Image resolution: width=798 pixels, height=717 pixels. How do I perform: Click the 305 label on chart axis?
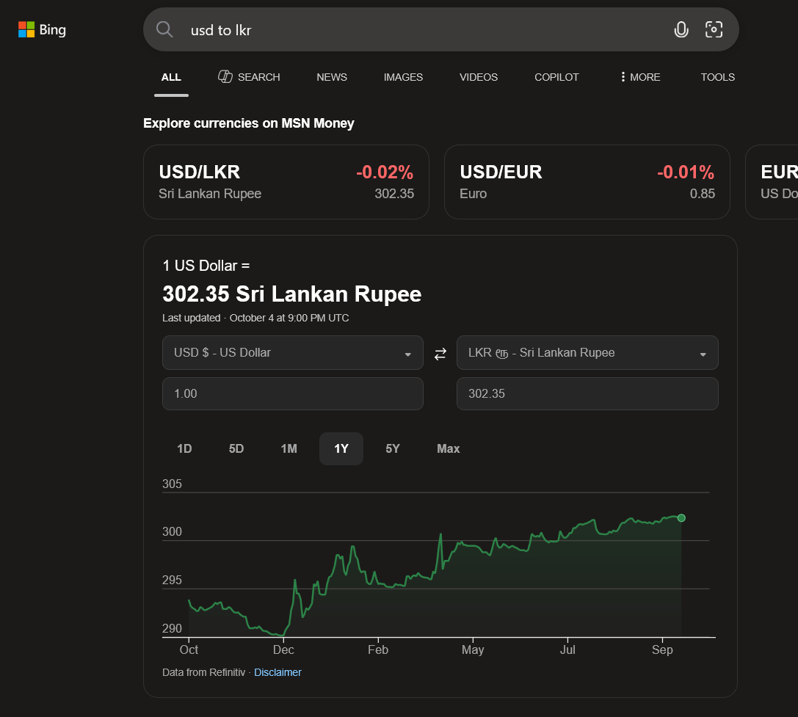click(x=172, y=484)
